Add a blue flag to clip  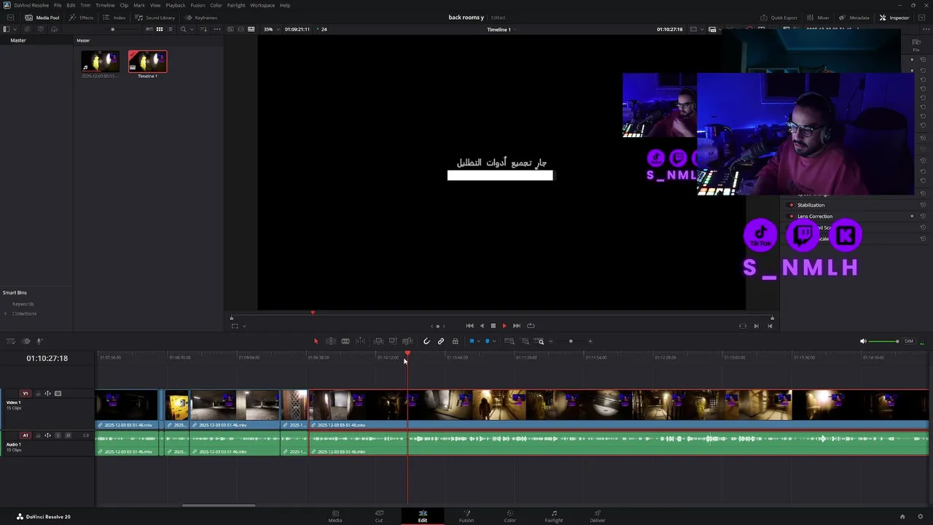[x=472, y=341]
